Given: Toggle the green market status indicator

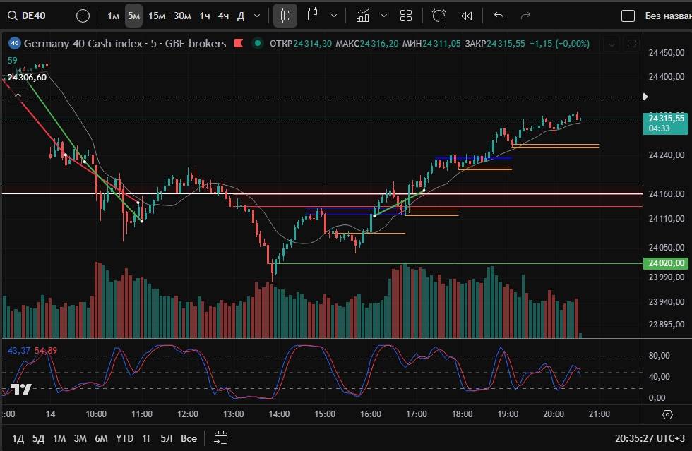Looking at the screenshot, I should (258, 44).
